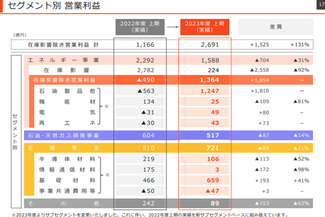Screen dimensions: 325x217
Task: Select the 2022年度 上期 (実績) column header
Action: [140, 27]
